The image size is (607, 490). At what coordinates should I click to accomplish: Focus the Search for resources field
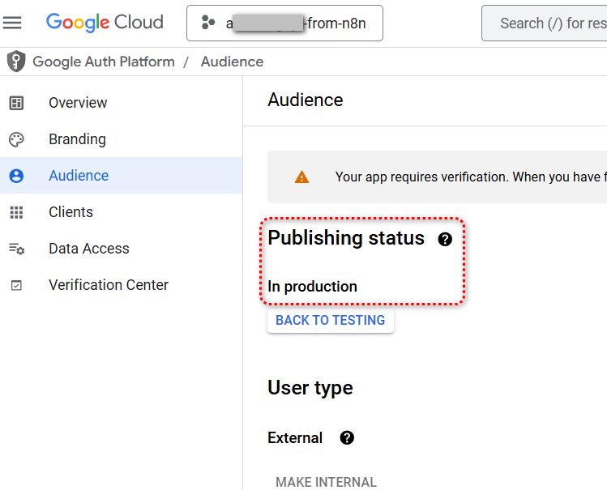coord(545,23)
